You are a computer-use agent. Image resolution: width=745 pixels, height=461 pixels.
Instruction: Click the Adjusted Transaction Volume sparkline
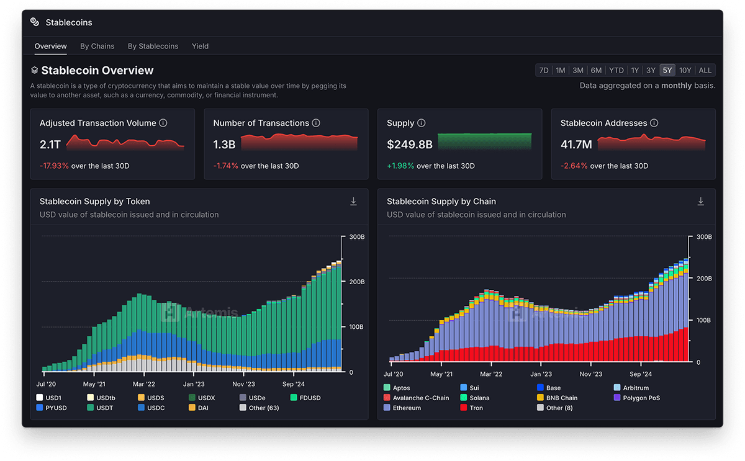point(125,142)
